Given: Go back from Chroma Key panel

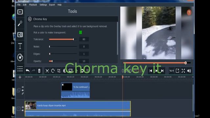Looking at the screenshot, I should coord(30,19).
